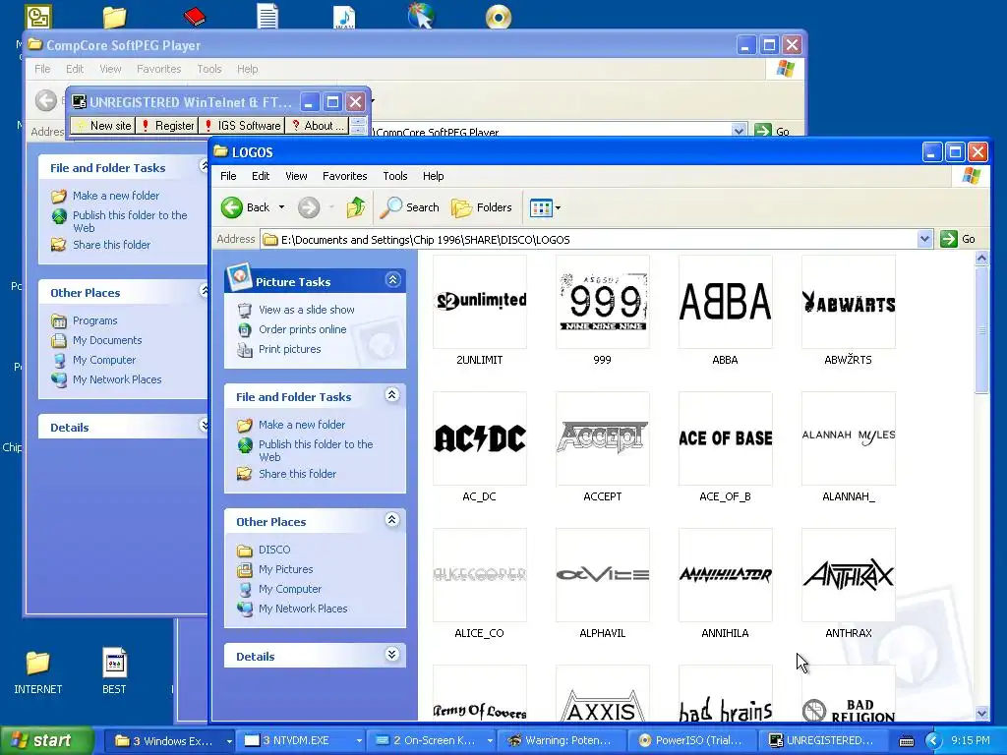Select the ACE_OF_B thumbnail
The width and height of the screenshot is (1007, 755).
[725, 439]
